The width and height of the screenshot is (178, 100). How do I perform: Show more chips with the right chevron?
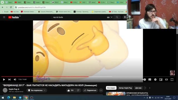click(150, 88)
